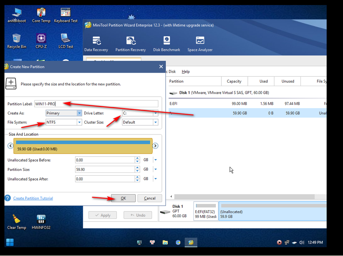Select Disk 1 GPT in disk map
Viewport: 343px width, 256px height.
click(x=176, y=211)
